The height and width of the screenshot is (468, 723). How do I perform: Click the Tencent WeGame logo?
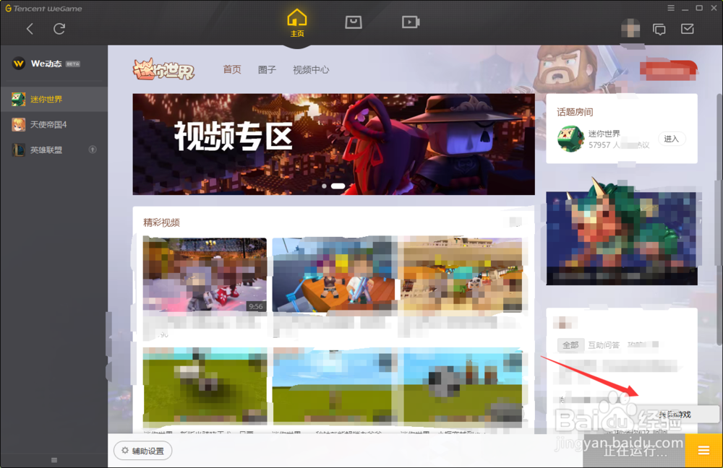coord(44,8)
